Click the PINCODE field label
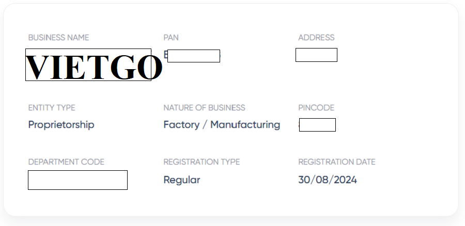The width and height of the screenshot is (465, 226). coord(316,108)
